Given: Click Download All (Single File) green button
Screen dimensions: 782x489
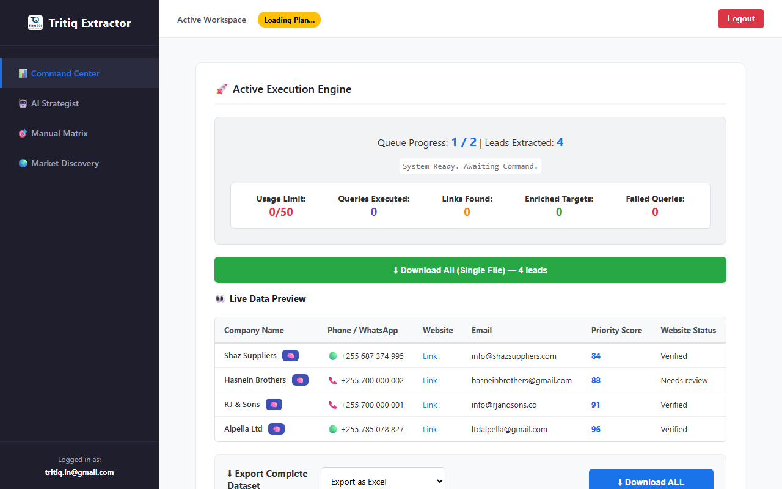Looking at the screenshot, I should pyautogui.click(x=470, y=270).
